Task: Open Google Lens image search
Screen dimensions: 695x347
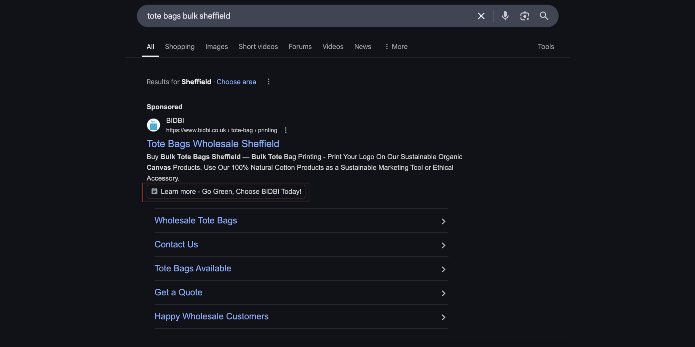Action: [x=525, y=16]
